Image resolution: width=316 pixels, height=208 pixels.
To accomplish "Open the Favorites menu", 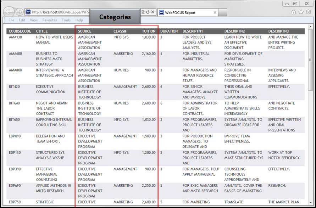I will tap(50, 20).
